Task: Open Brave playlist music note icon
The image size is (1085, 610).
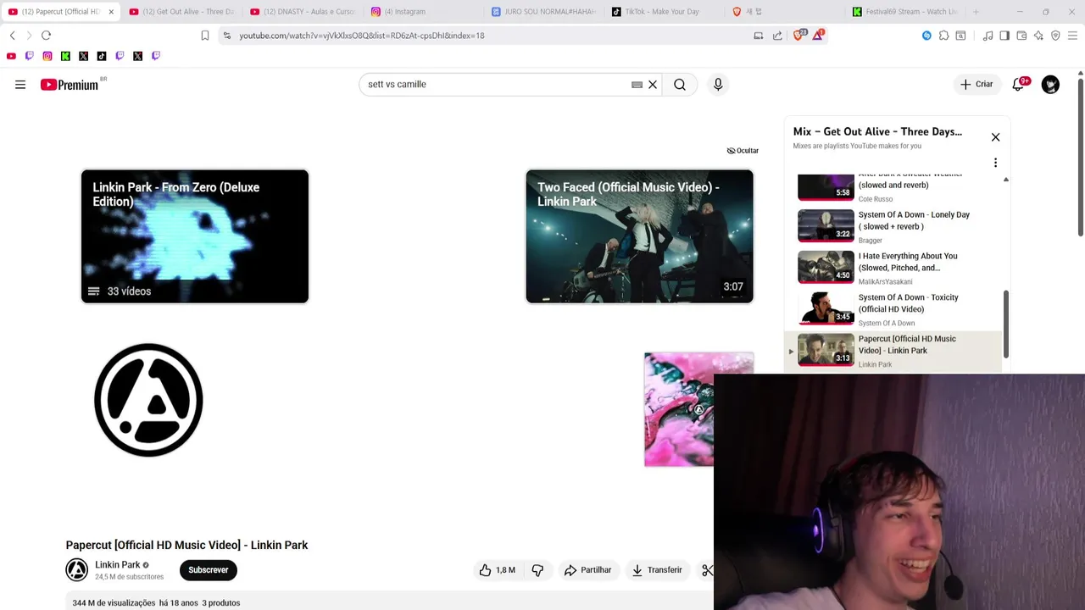Action: coord(988,36)
